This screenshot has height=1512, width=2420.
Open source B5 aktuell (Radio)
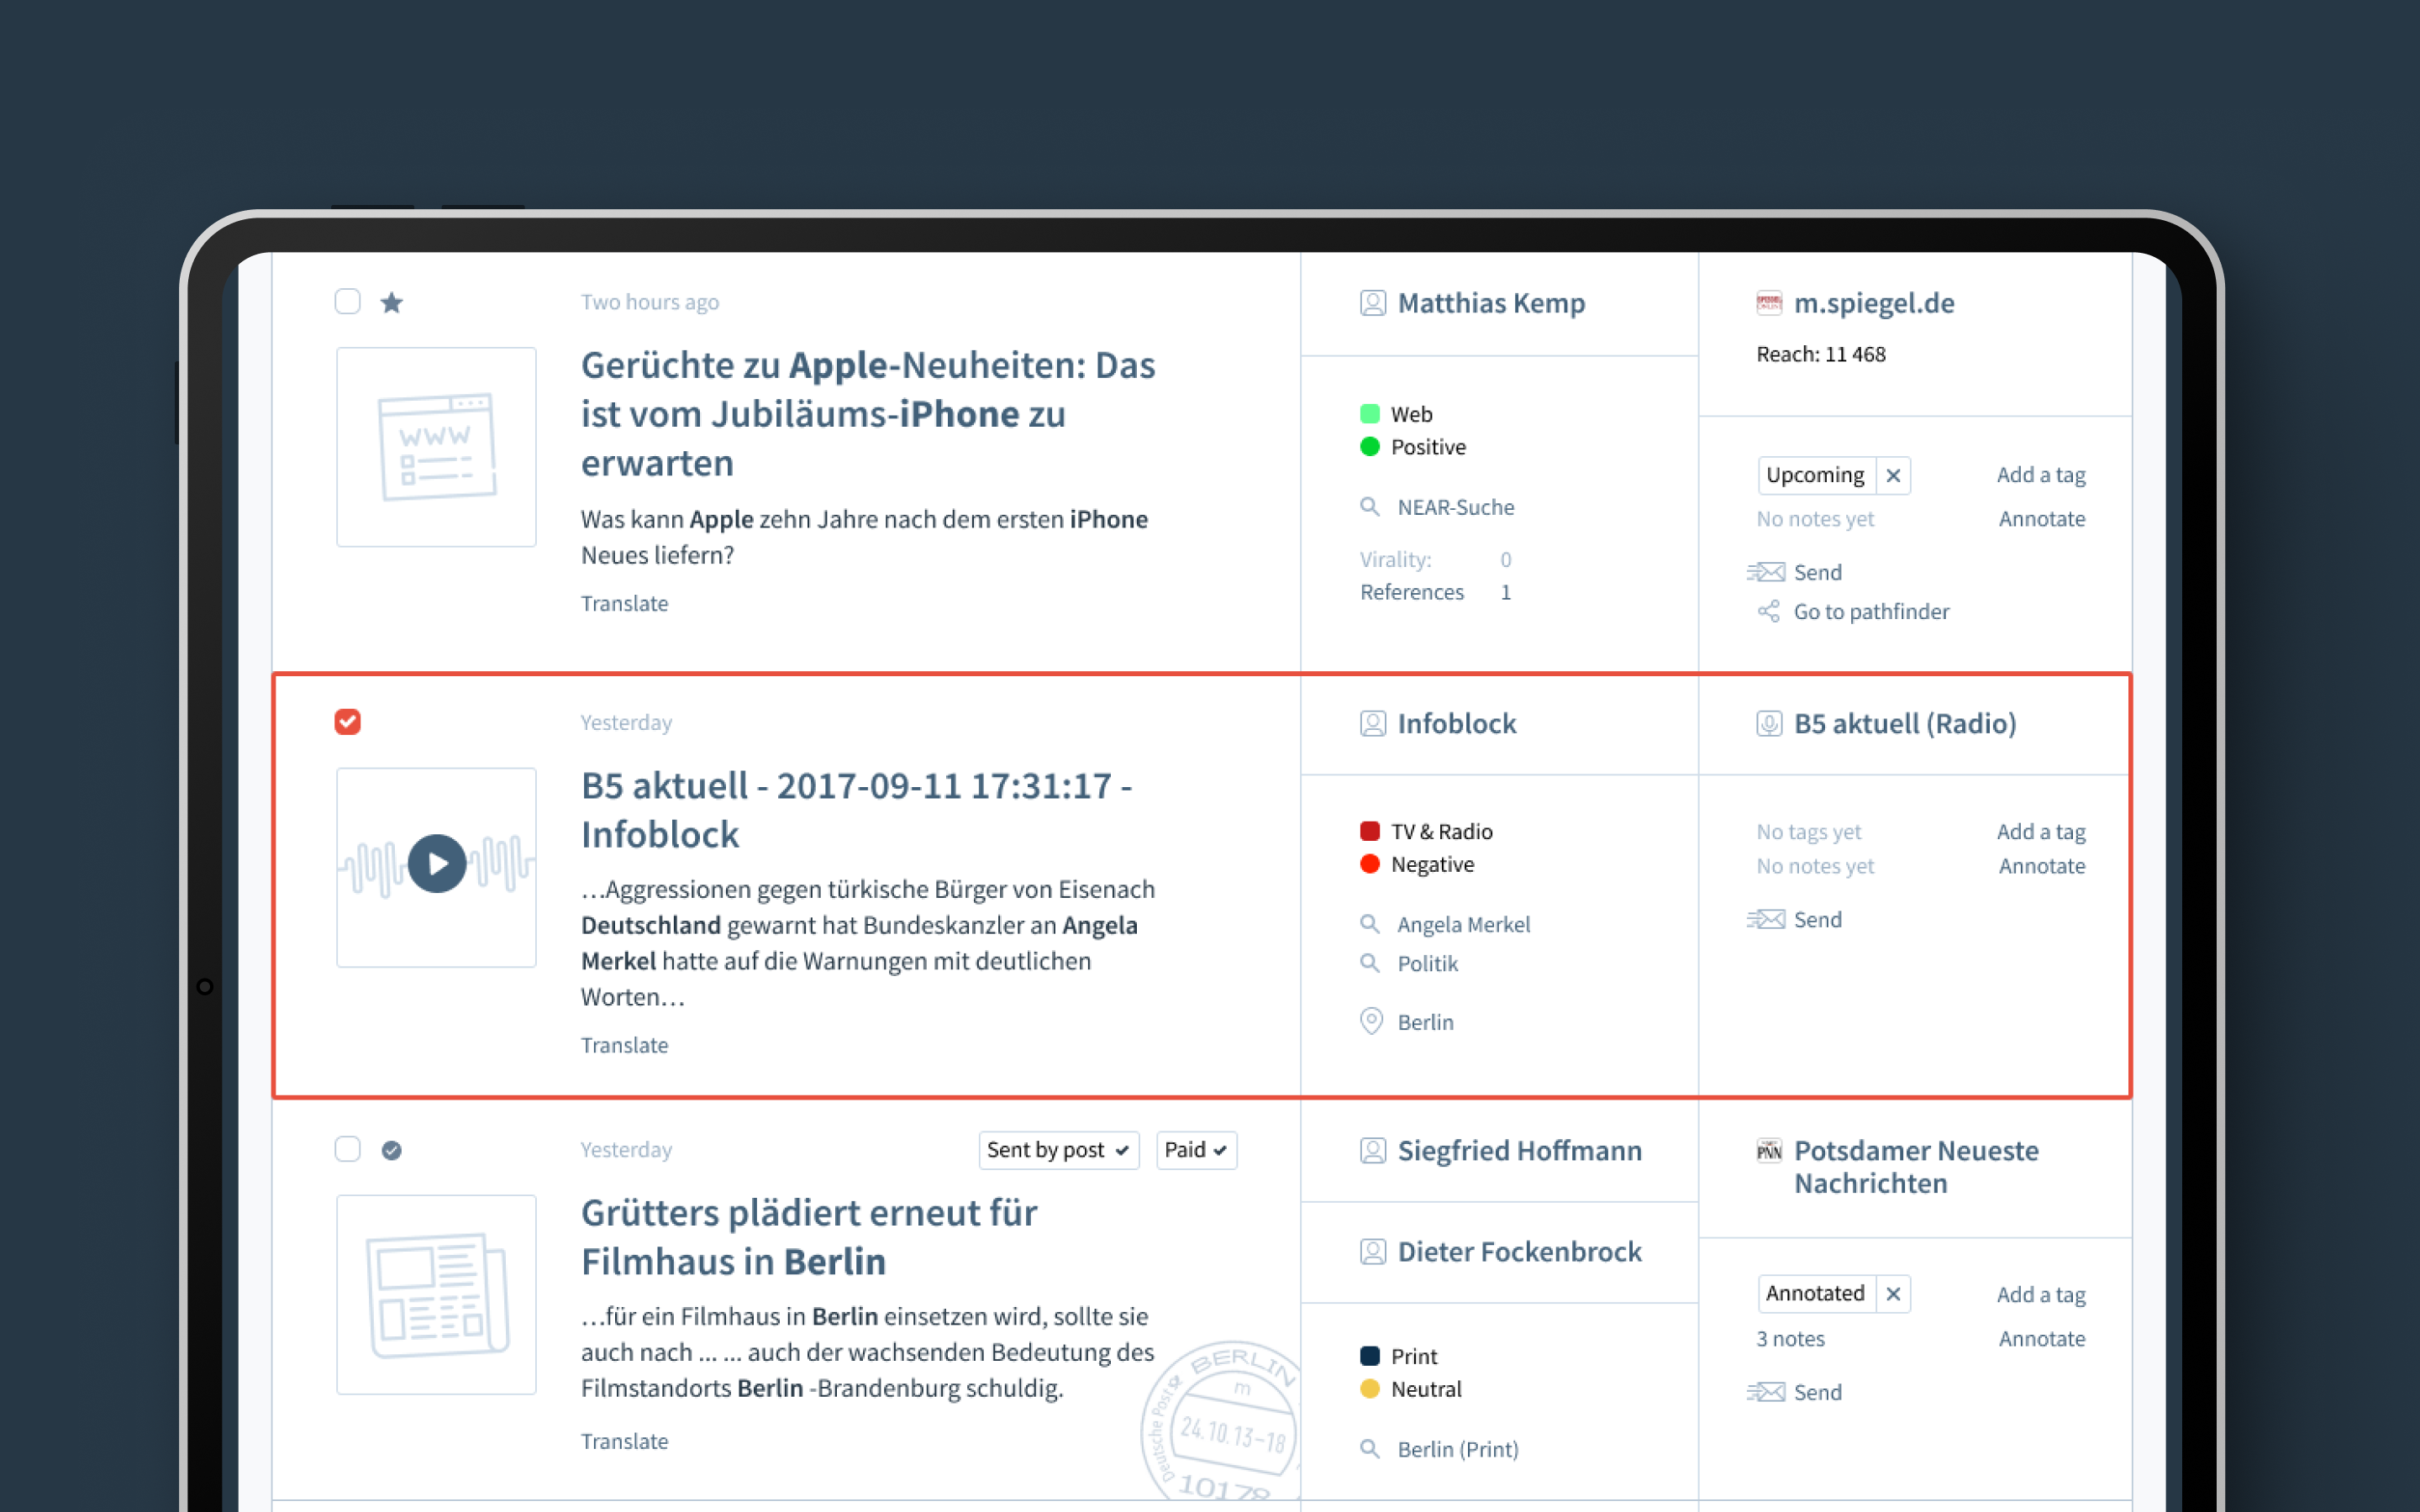coord(1905,723)
